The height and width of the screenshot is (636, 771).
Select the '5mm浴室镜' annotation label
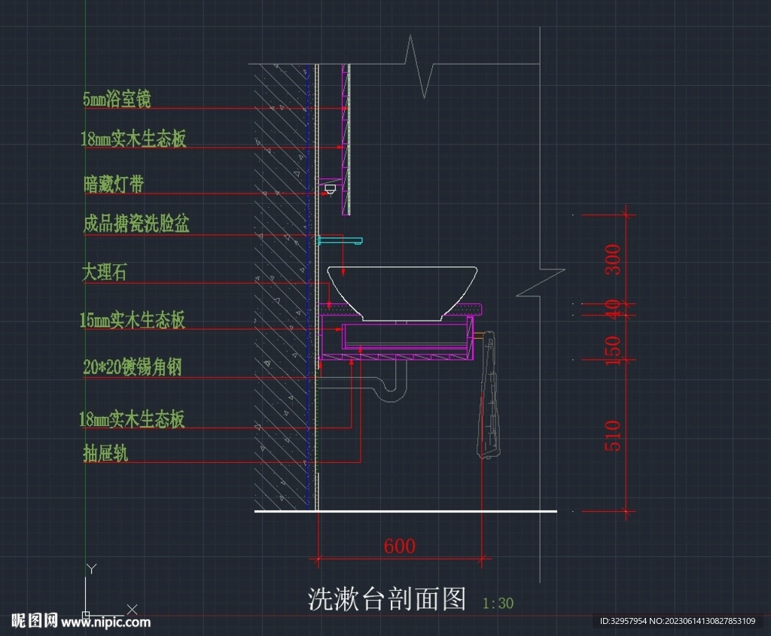(x=117, y=99)
